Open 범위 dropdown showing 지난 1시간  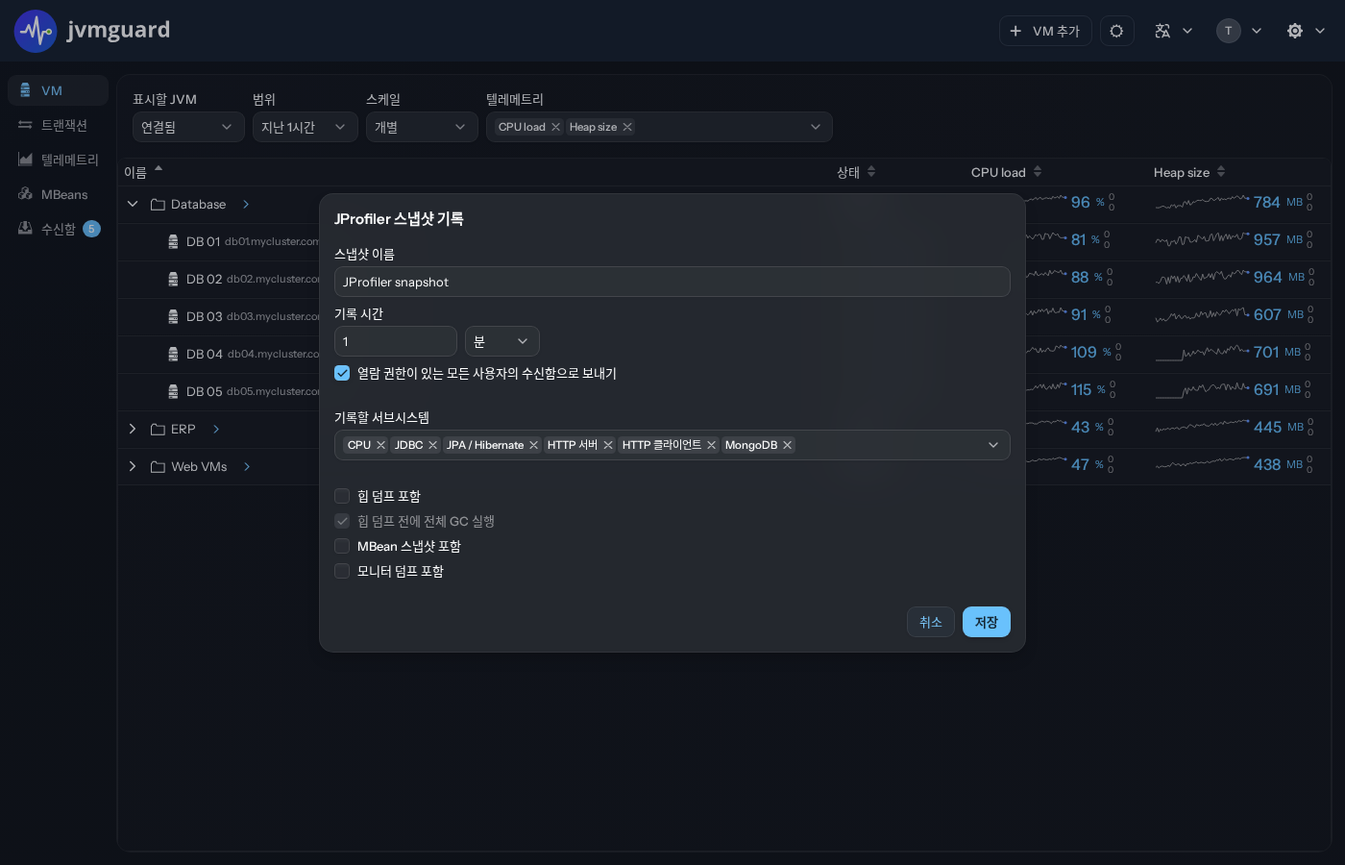[x=306, y=127]
